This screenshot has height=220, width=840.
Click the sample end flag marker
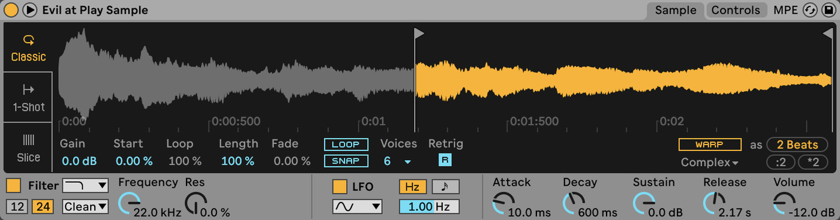coord(828,33)
